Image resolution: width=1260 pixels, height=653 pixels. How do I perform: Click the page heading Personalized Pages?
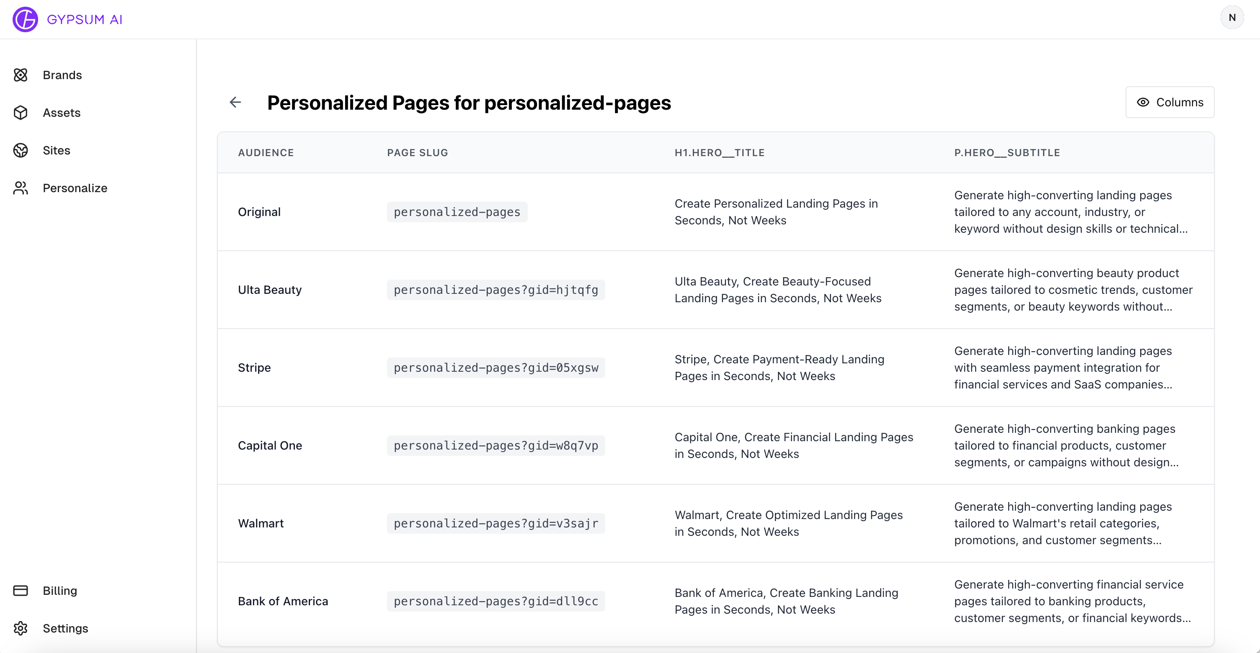pos(469,103)
